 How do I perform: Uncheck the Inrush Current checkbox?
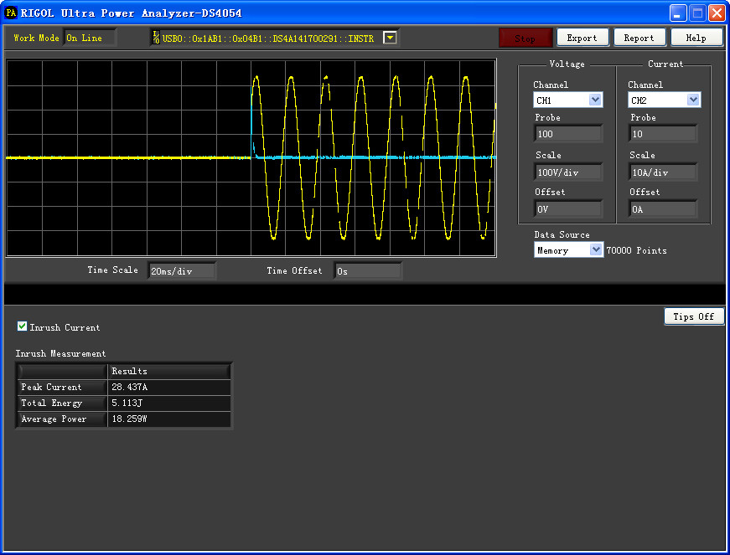[x=22, y=326]
